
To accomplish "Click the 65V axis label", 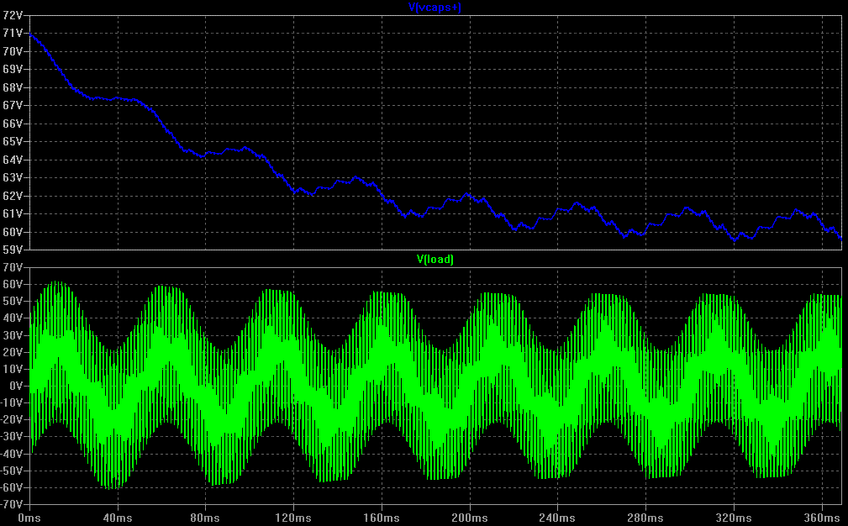I will click(x=13, y=141).
